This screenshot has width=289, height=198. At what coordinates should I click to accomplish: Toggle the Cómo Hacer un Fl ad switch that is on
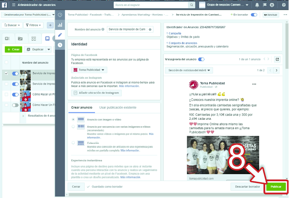[x=15, y=95]
